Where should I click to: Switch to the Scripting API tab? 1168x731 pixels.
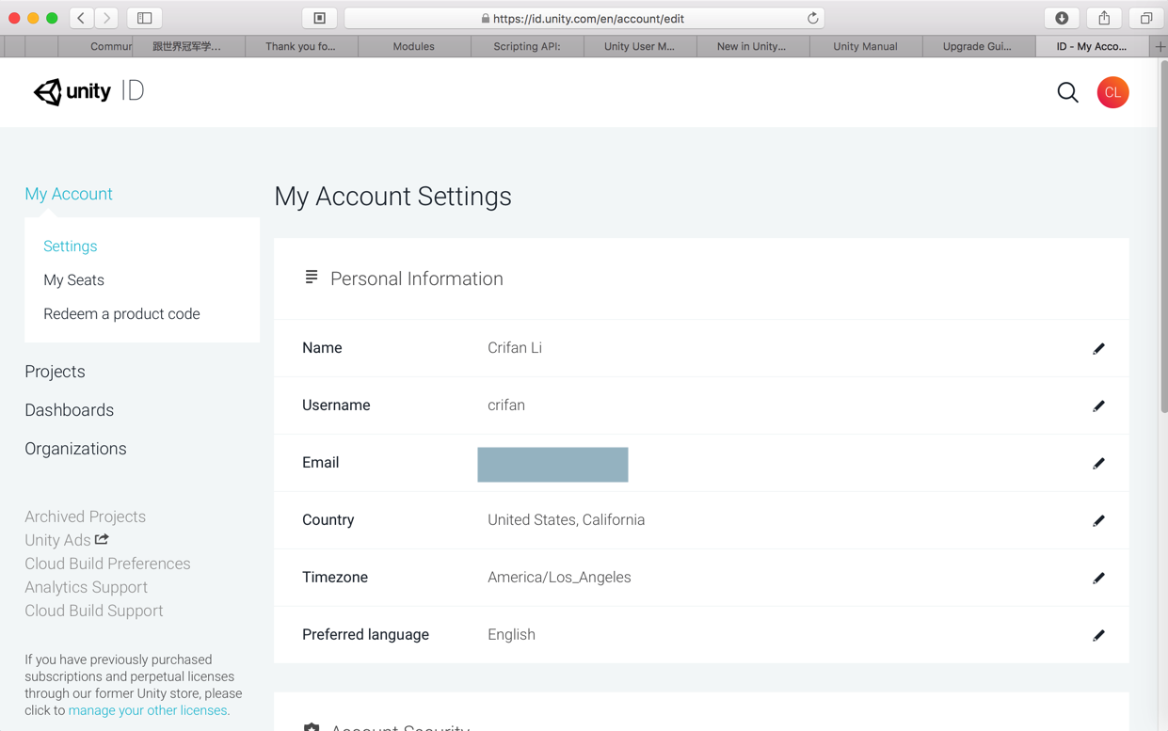tap(527, 46)
